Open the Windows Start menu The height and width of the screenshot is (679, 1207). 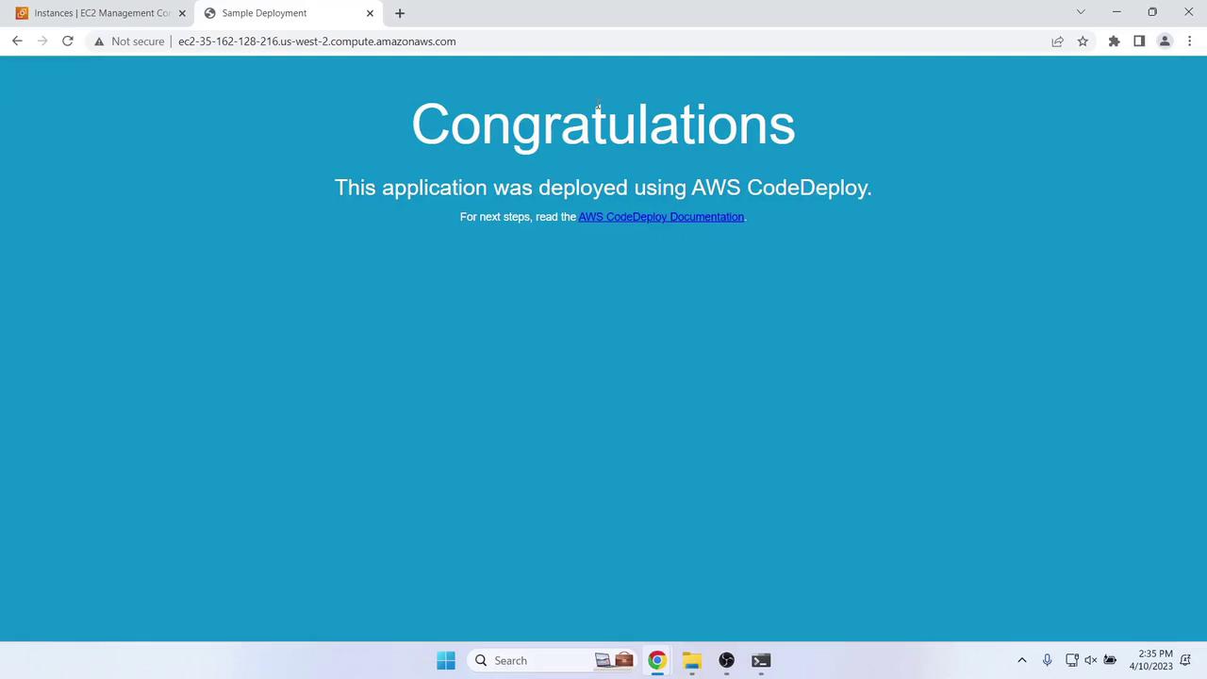tap(446, 660)
